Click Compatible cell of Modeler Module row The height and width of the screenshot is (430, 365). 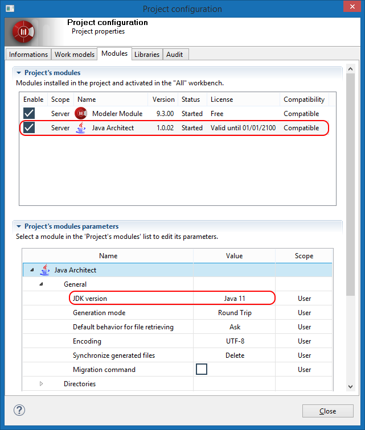tap(301, 114)
